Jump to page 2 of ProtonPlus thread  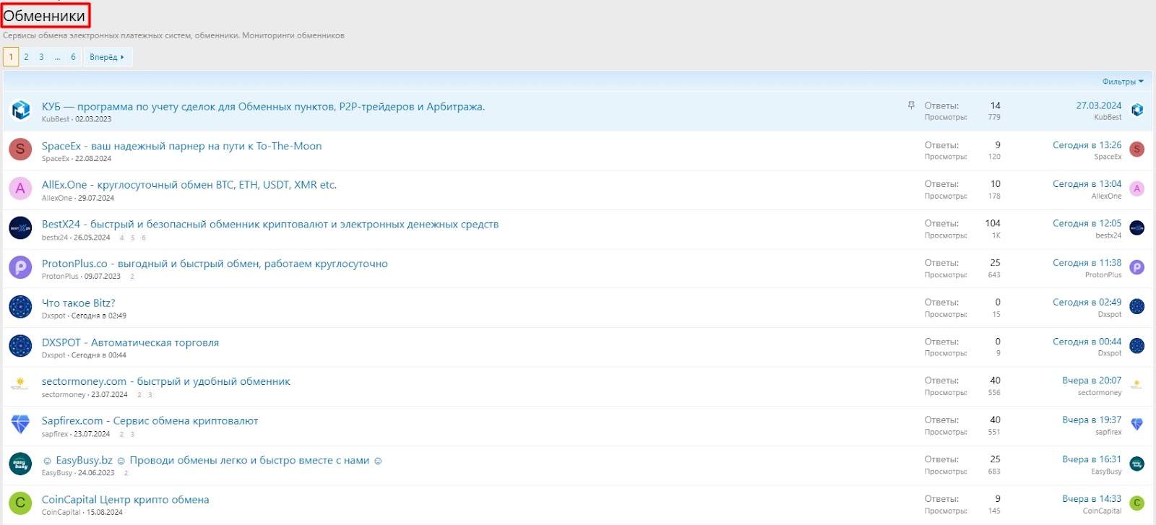[132, 277]
